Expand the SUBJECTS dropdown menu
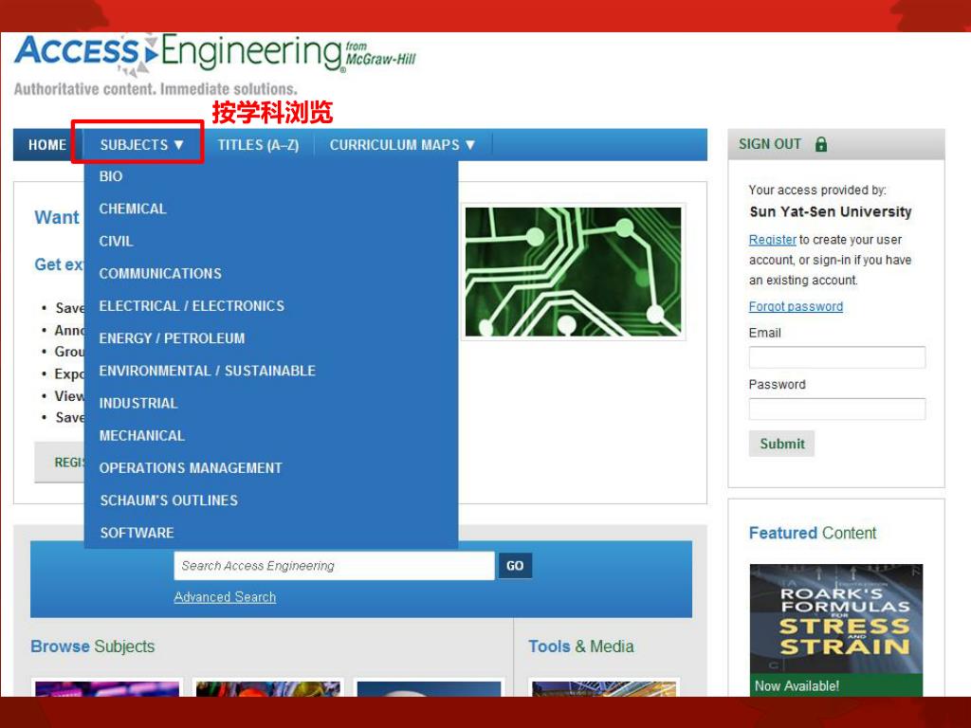Viewport: 971px width, 728px height. click(x=142, y=145)
